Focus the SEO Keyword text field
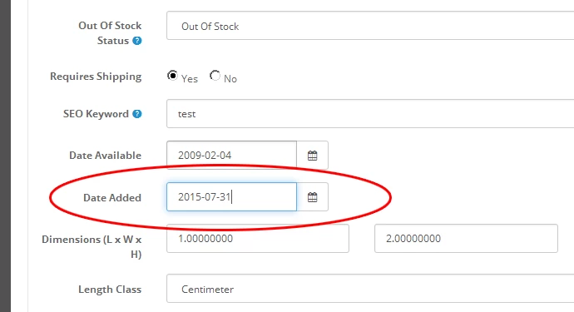Viewport: 574px width, 312px height. (370, 113)
